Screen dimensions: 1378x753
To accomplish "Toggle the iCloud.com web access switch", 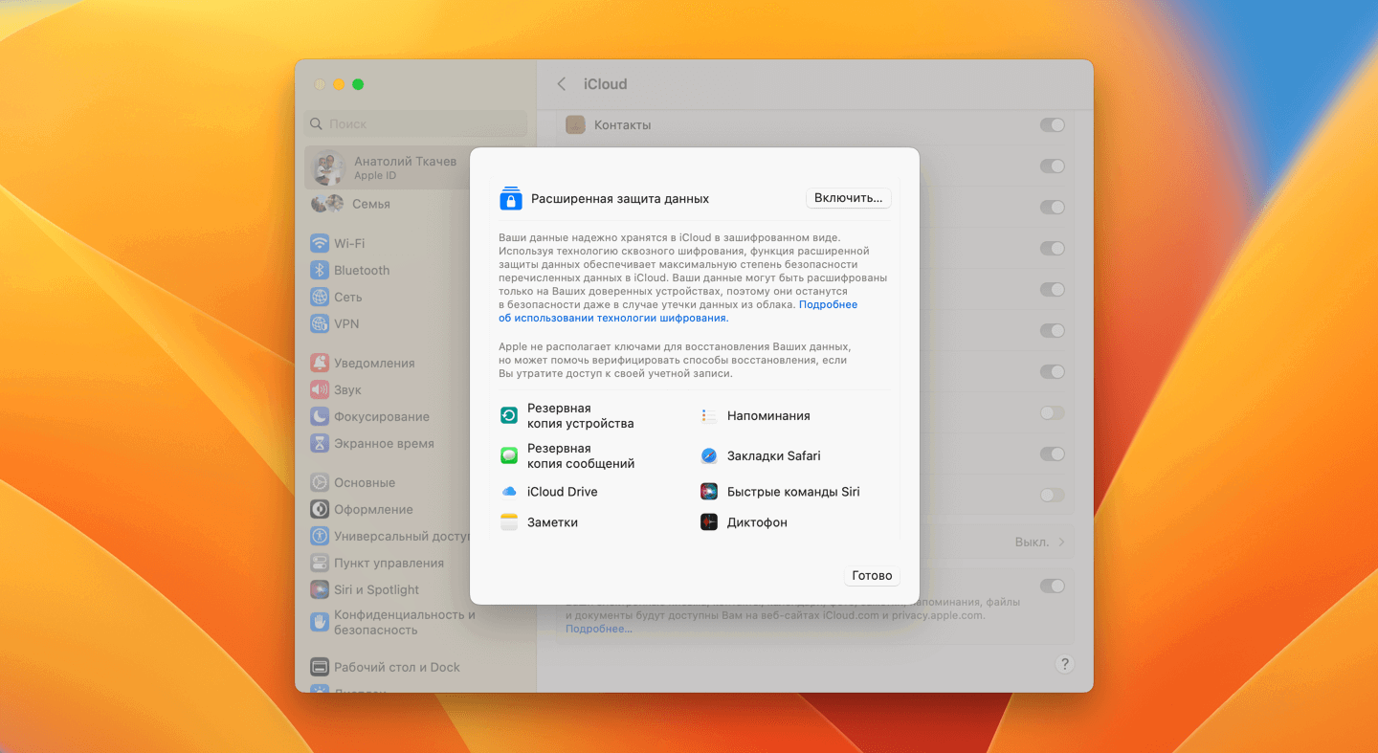I will click(x=1053, y=586).
